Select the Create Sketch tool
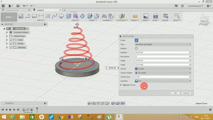 point(21,16)
